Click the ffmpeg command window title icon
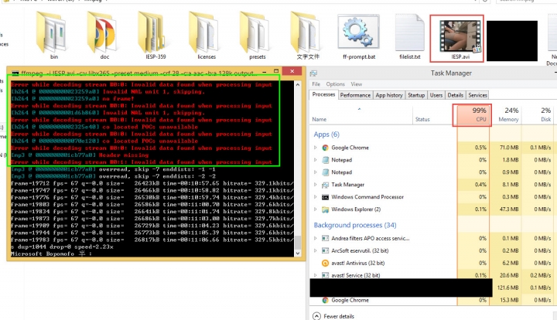The width and height of the screenshot is (557, 320). (x=15, y=73)
